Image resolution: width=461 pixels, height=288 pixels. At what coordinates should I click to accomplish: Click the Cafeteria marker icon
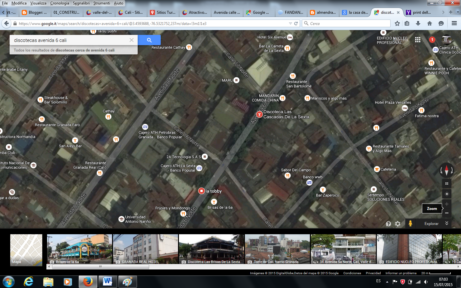[x=377, y=169]
